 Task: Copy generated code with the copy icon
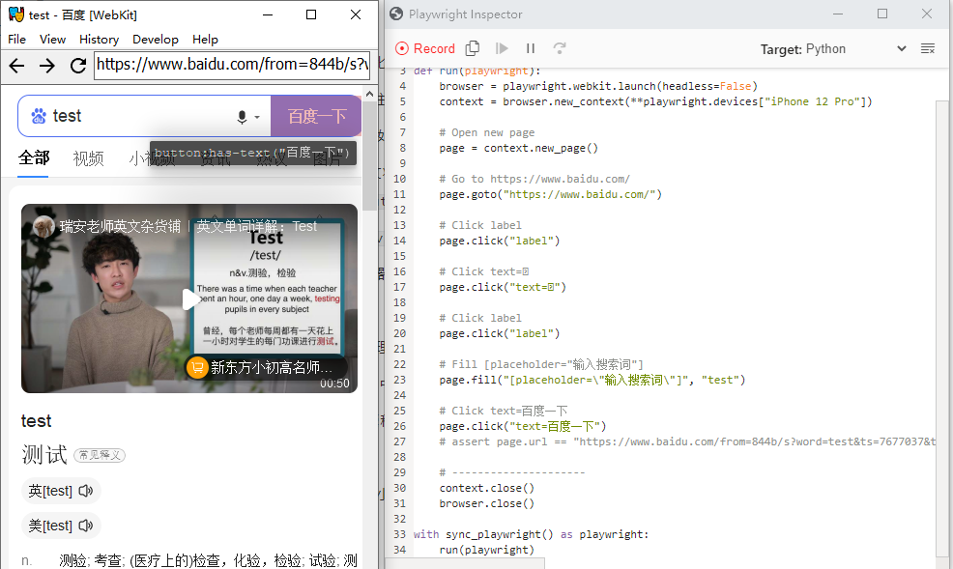[x=473, y=48]
